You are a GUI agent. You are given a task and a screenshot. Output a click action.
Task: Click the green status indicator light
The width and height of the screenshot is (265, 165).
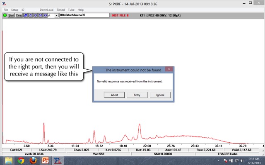[5, 15]
